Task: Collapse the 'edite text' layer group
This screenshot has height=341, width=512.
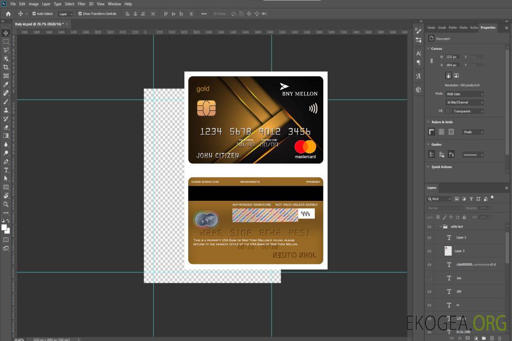Action: point(440,226)
